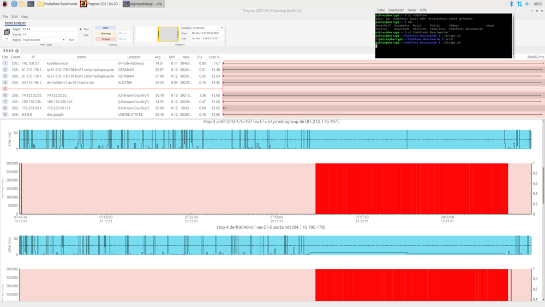Click the bookmark targets icon
Screen dimensions: 545x307
pyautogui.click(x=7, y=32)
